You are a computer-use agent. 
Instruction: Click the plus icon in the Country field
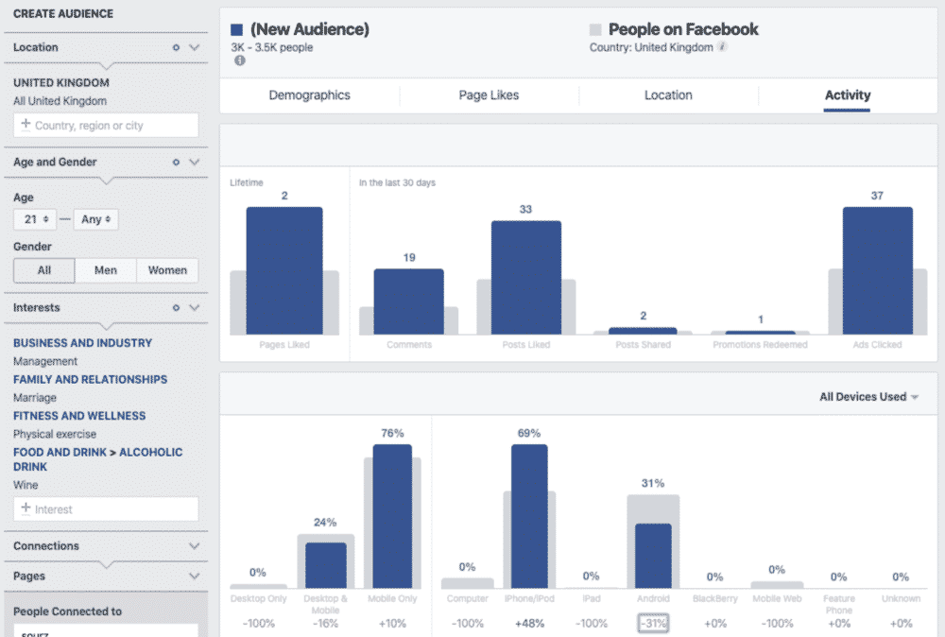tap(26, 124)
